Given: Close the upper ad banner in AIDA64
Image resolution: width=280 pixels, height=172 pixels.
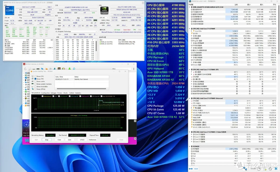Looking at the screenshot, I should [x=135, y=121].
